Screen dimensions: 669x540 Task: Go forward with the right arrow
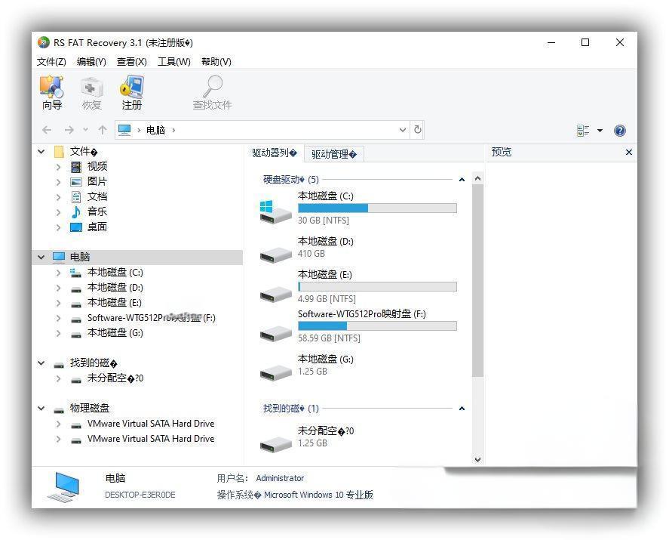coord(69,130)
